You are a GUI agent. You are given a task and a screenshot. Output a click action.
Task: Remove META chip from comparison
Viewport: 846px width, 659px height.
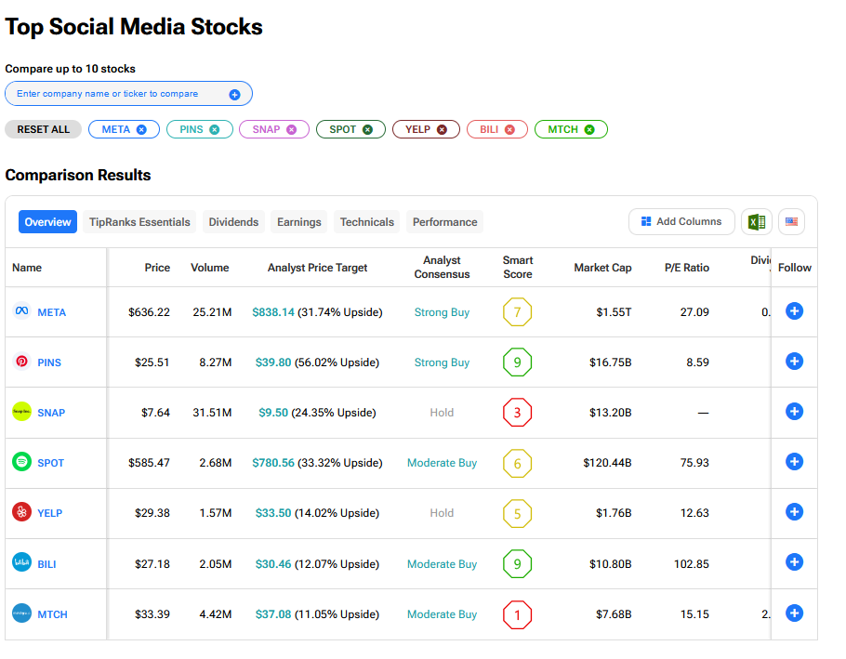tap(141, 130)
